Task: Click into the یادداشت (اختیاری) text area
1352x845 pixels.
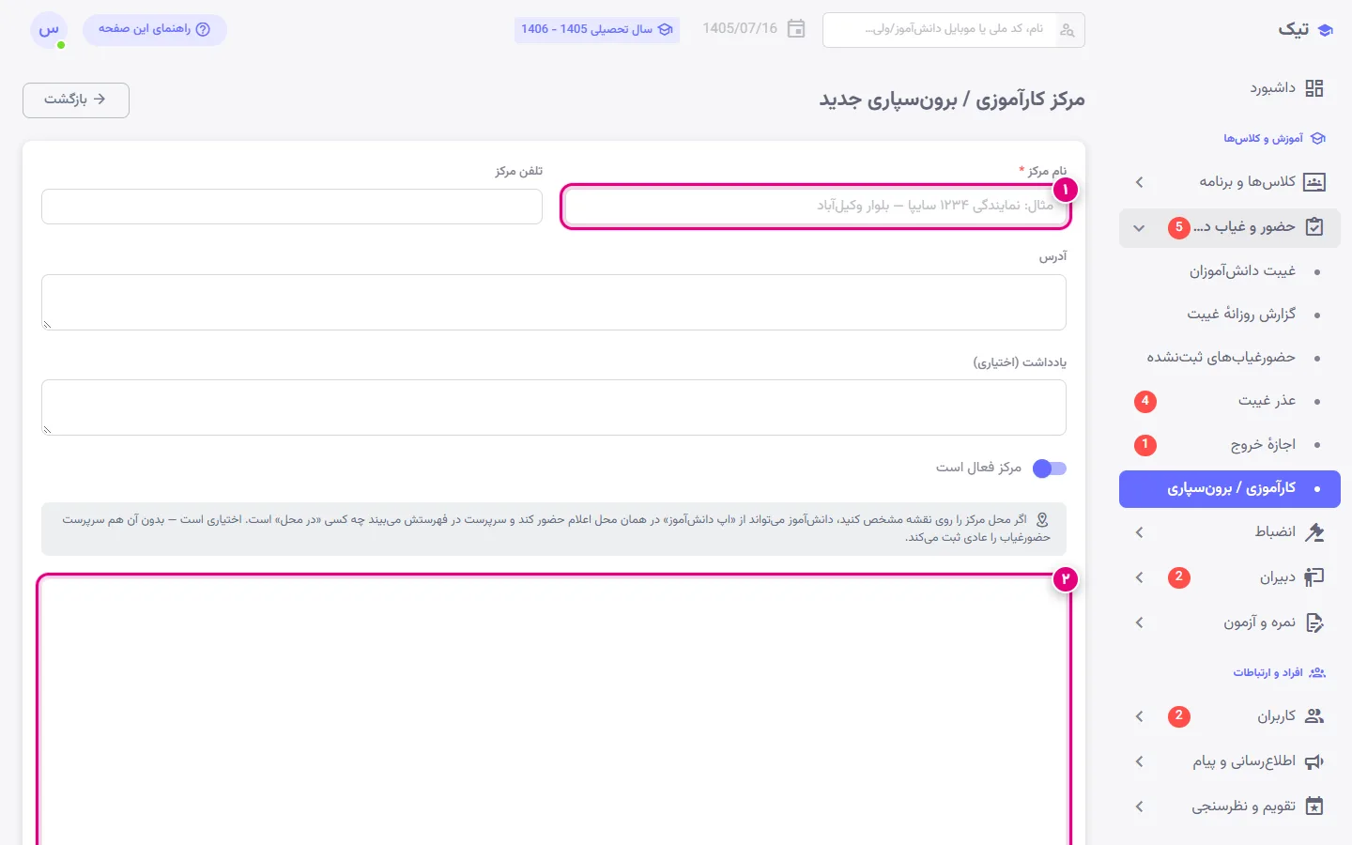Action: pyautogui.click(x=554, y=407)
